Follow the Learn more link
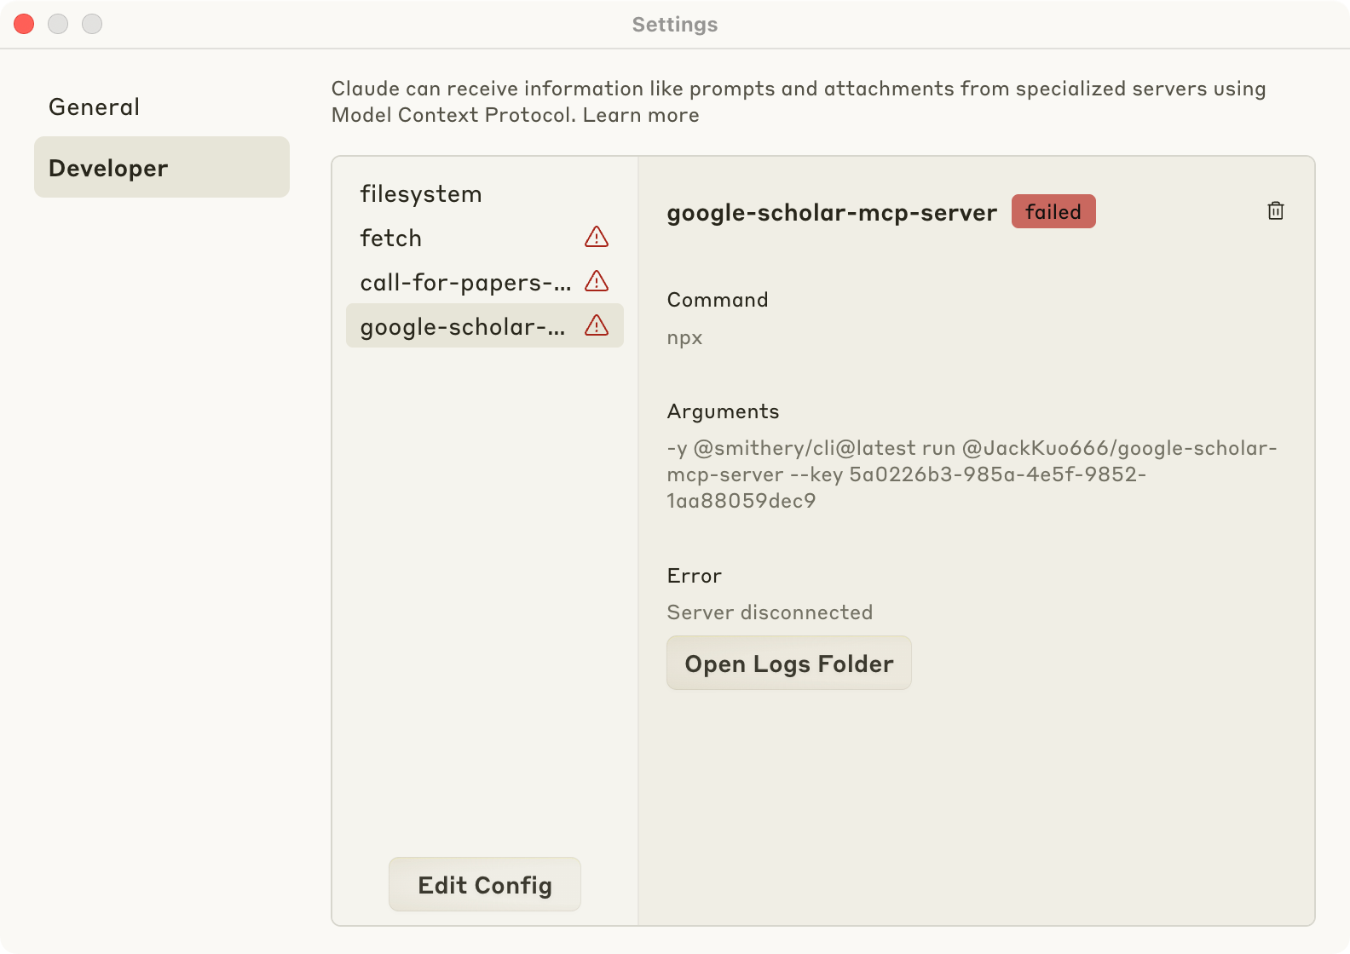Screen dimensions: 1350x954 (641, 116)
